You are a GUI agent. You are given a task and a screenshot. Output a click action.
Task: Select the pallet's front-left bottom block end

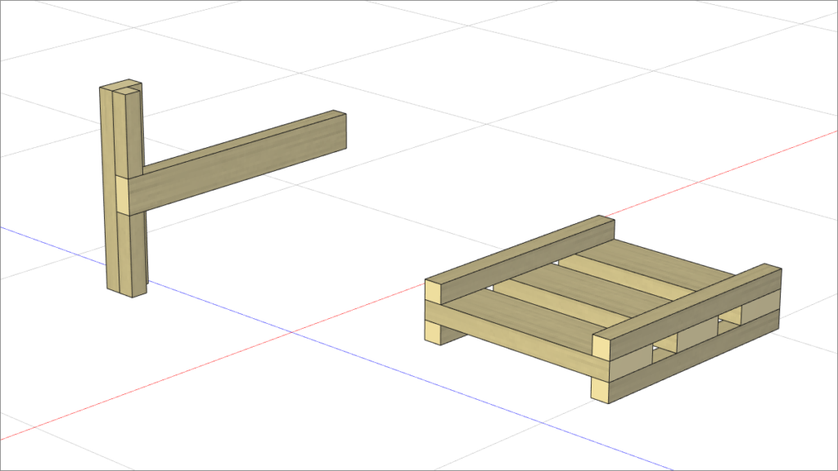click(x=433, y=331)
